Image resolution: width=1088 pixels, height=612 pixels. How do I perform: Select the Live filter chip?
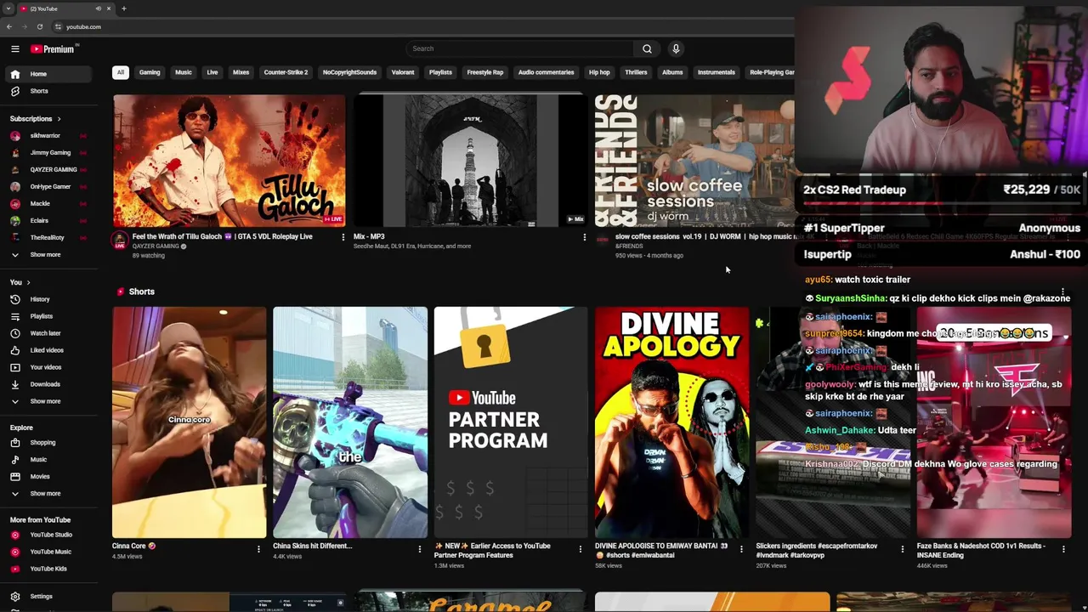tap(212, 72)
